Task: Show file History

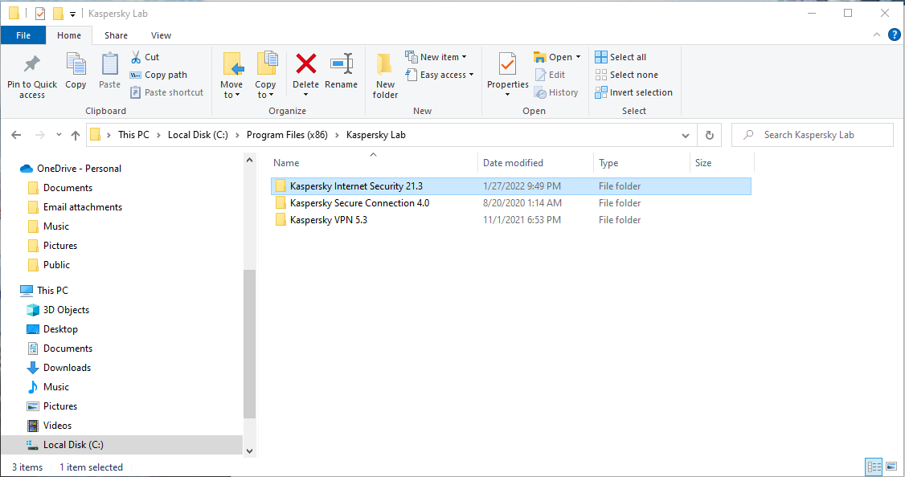Action: pyautogui.click(x=556, y=92)
